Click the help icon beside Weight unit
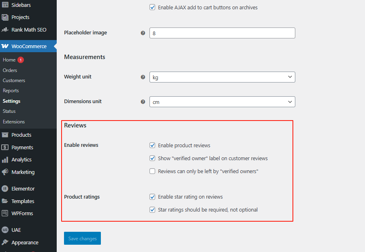 pos(143,77)
